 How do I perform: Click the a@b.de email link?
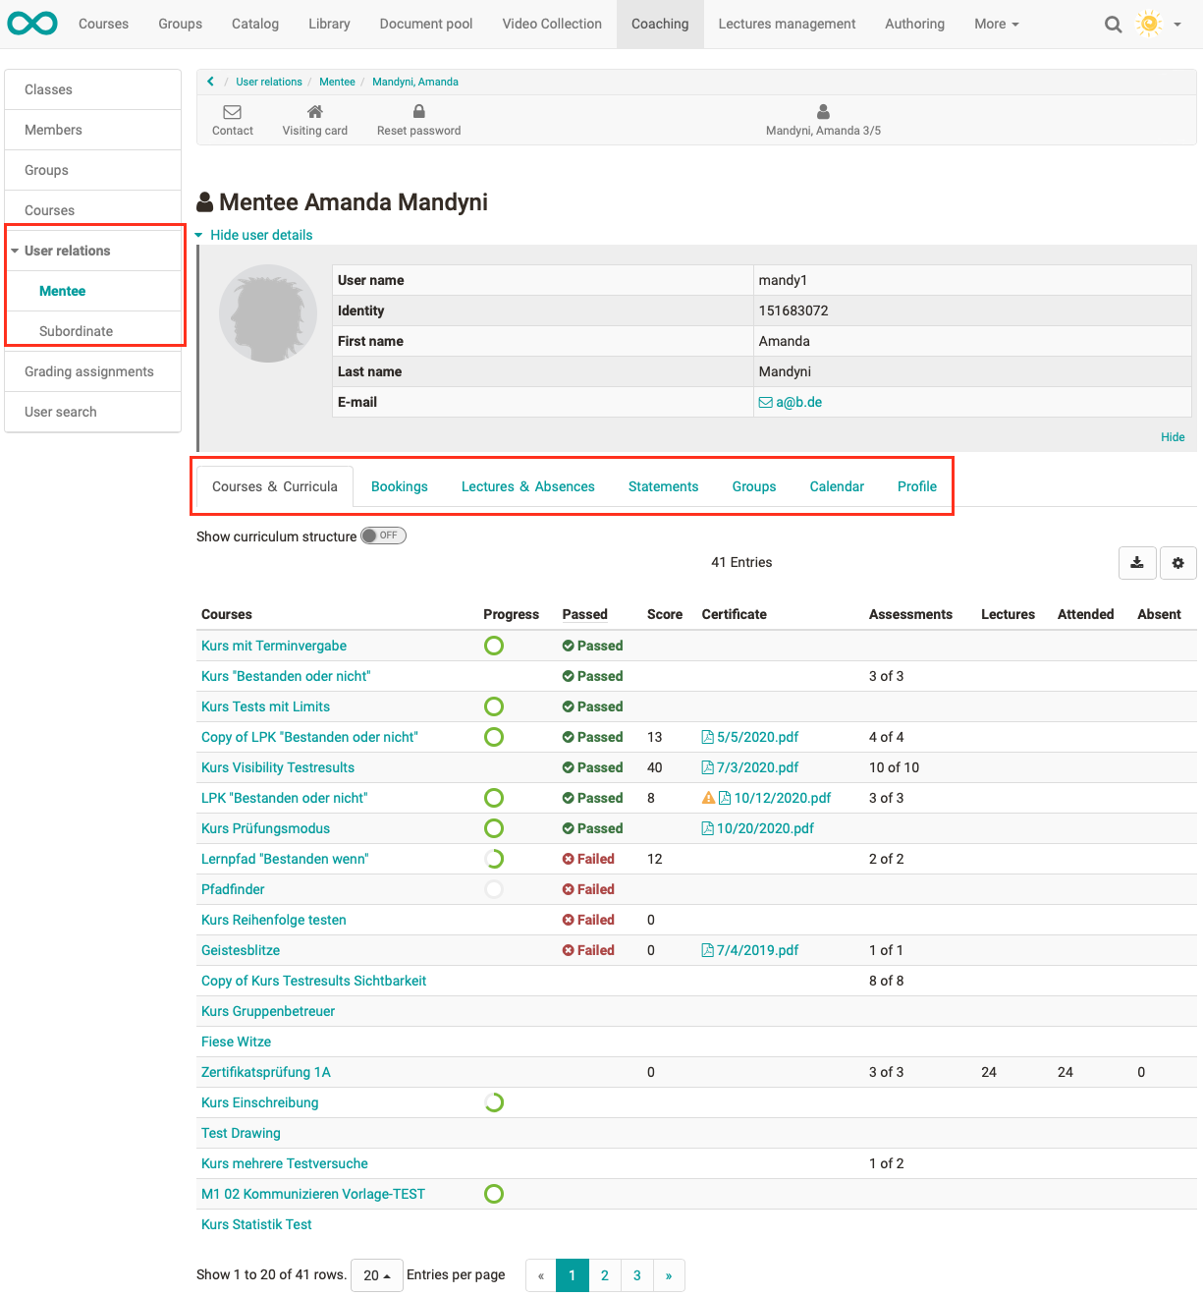pos(797,402)
